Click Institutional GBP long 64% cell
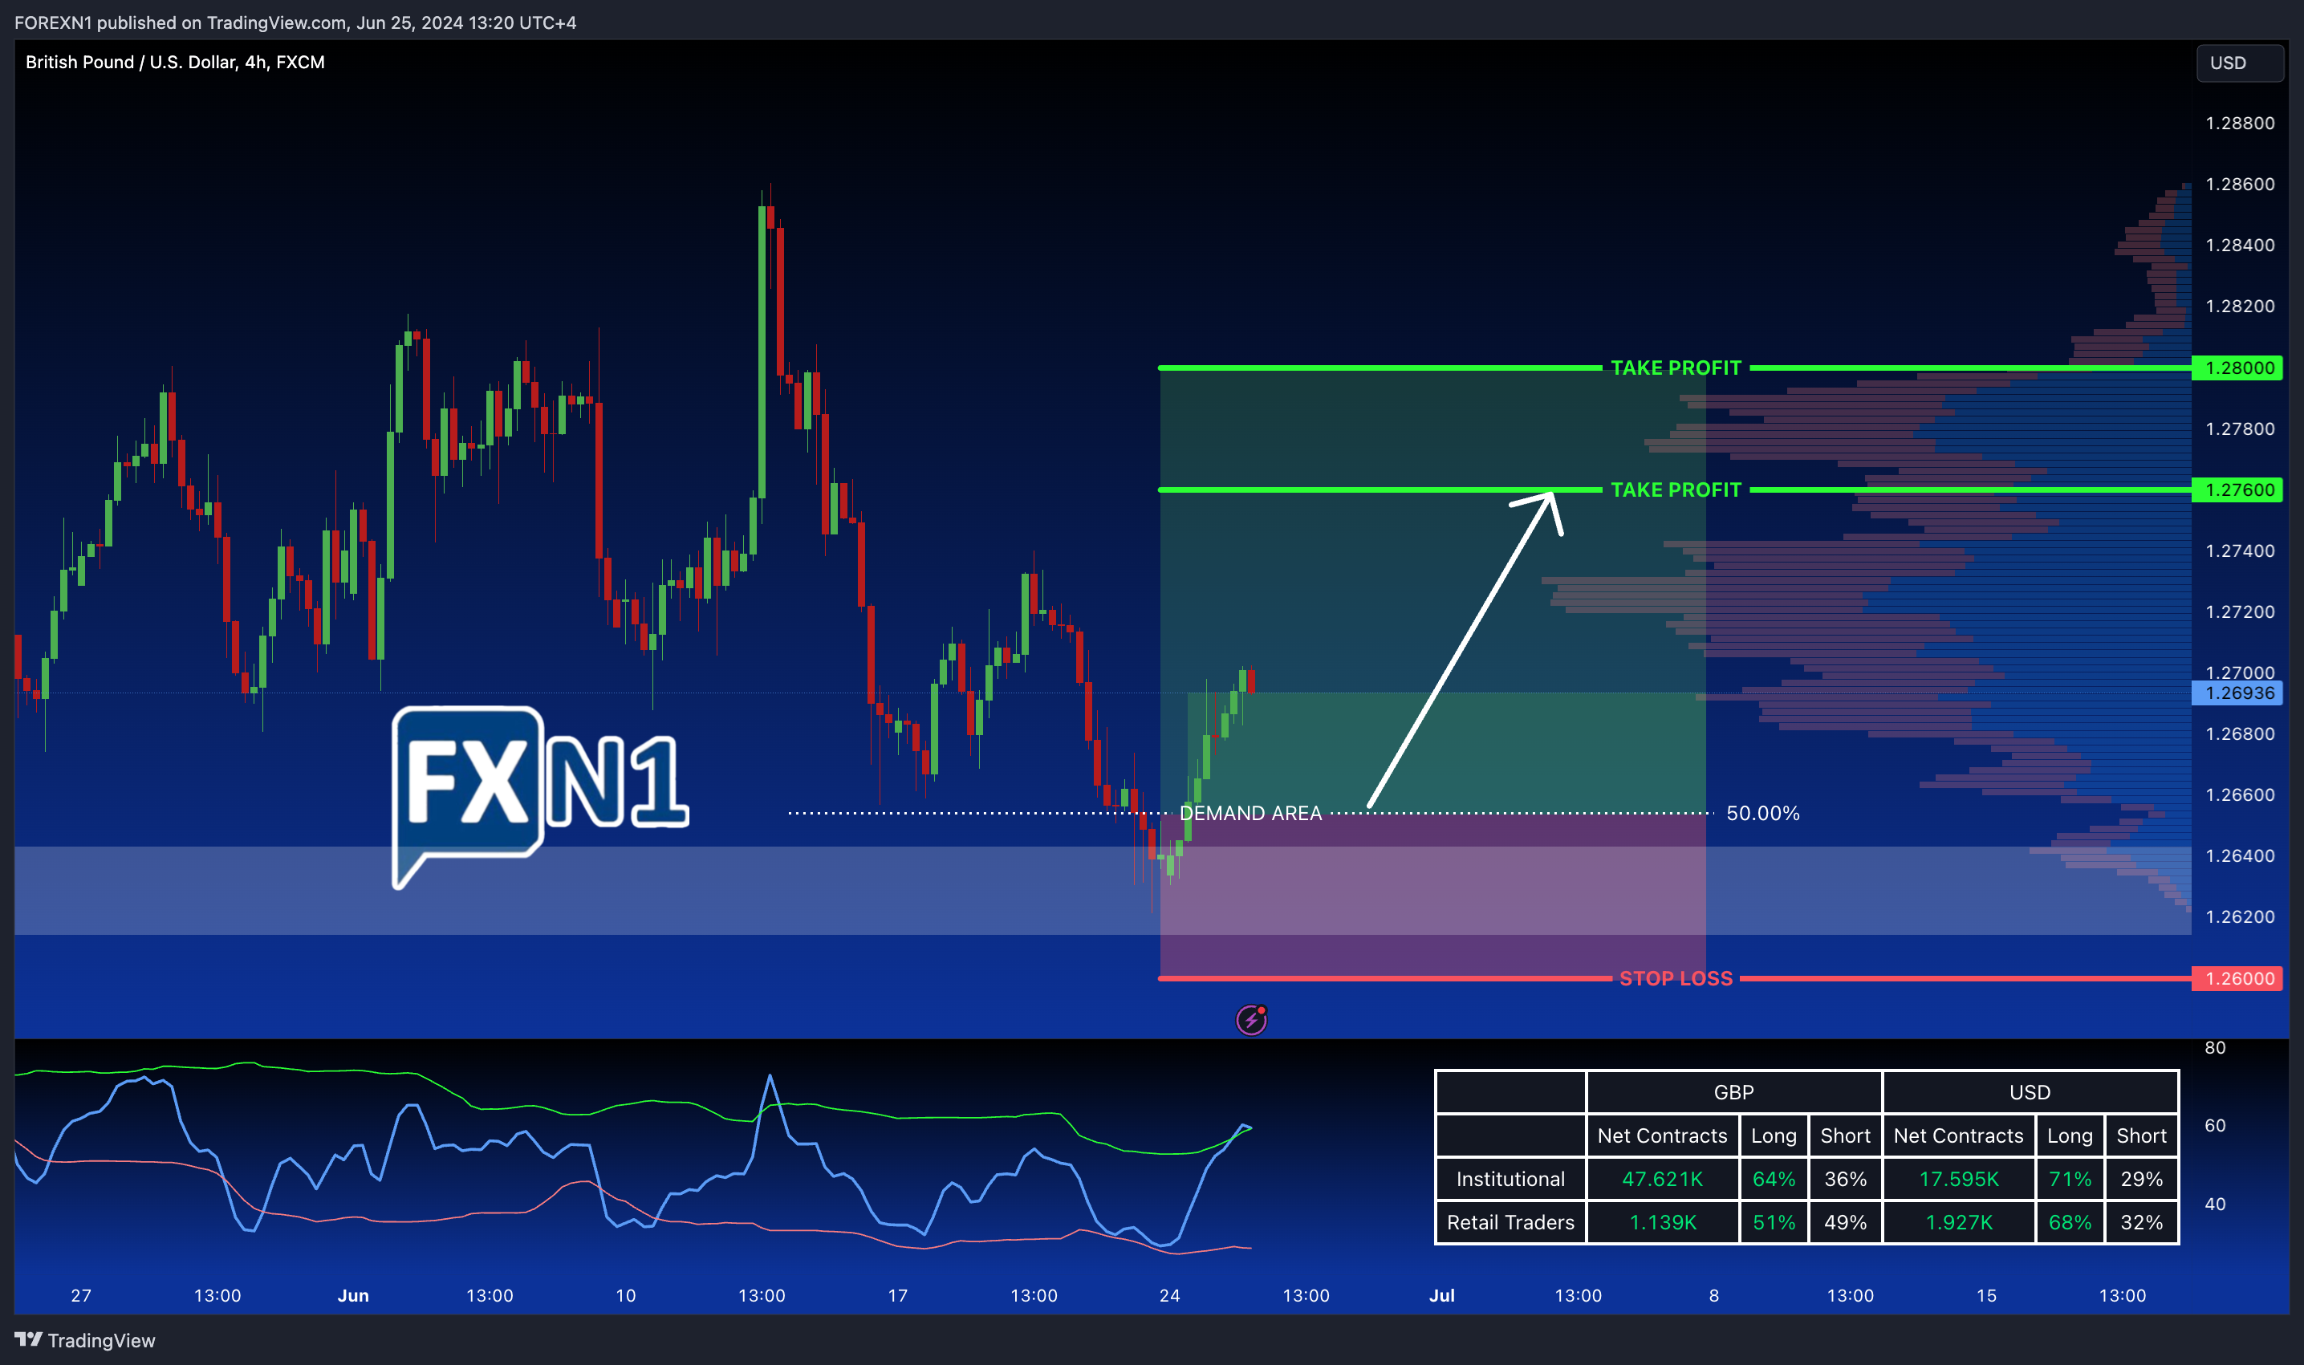 click(1774, 1178)
